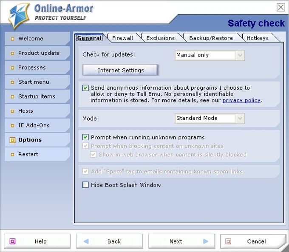Click the highlighted square icon beside Options
This screenshot has width=289, height=252.
pos(12,140)
